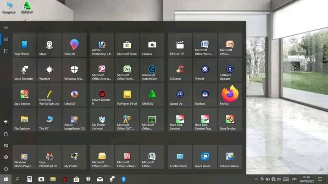Screen dimensions: 328x184
Task: Launch Adobe ImageReady 7.0 tile
Action: tap(74, 119)
